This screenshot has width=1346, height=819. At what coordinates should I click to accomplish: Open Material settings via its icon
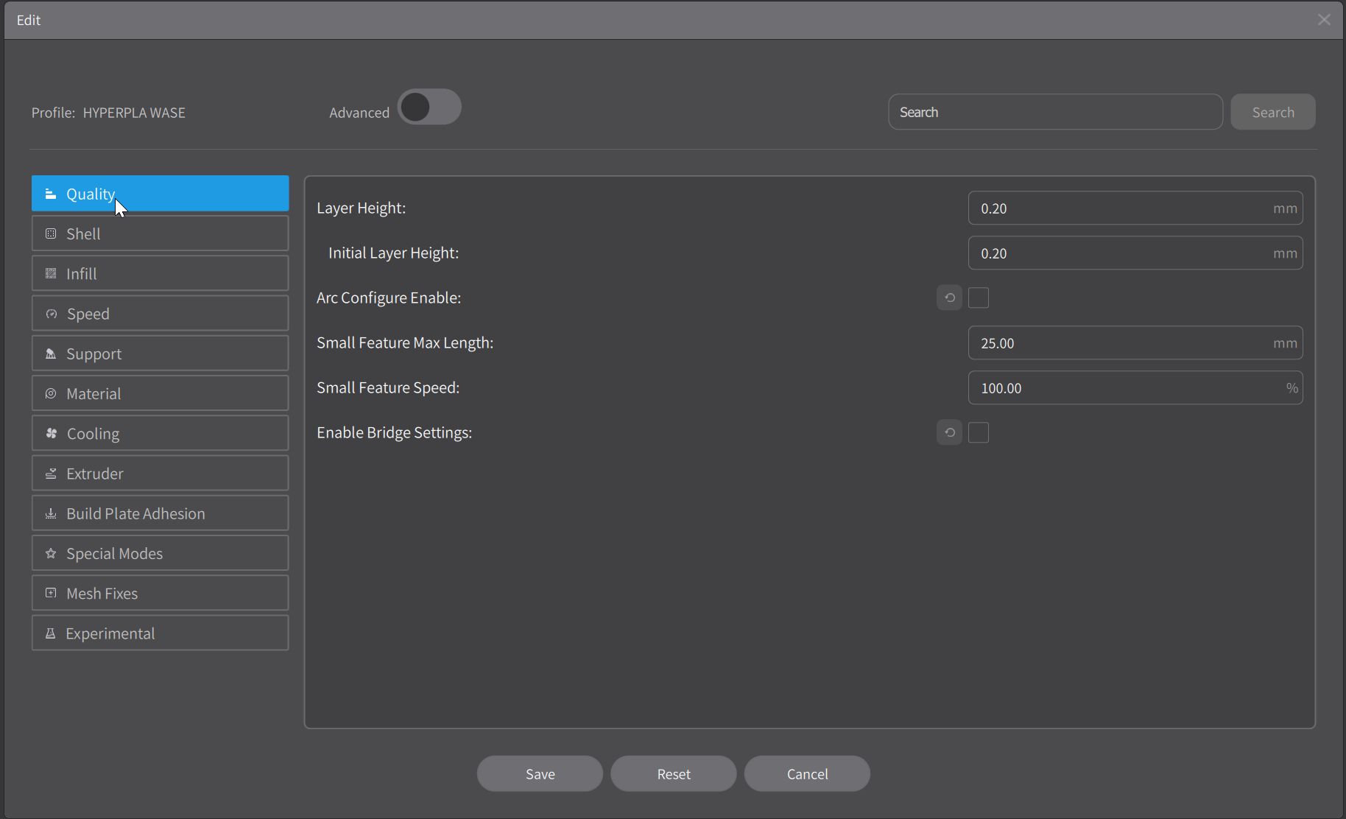click(x=50, y=393)
